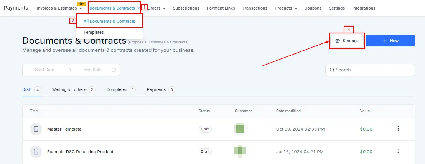The height and width of the screenshot is (164, 425).
Task: Open three-dot menu for Master Template row
Action: click(398, 128)
